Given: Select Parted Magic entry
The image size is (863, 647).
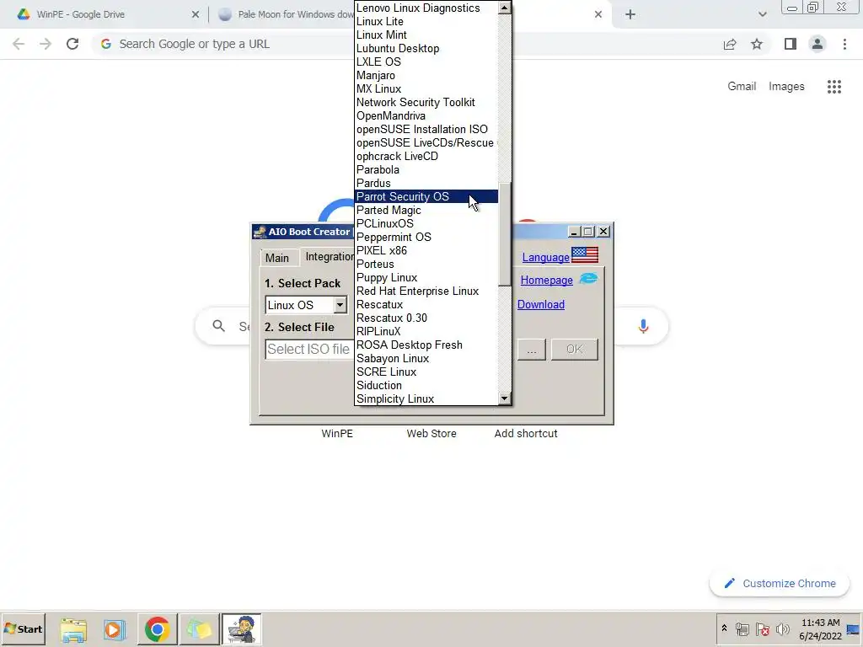Looking at the screenshot, I should [426, 210].
